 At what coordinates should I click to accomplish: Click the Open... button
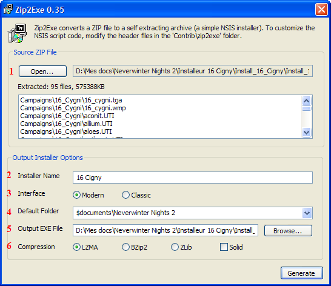pos(42,71)
